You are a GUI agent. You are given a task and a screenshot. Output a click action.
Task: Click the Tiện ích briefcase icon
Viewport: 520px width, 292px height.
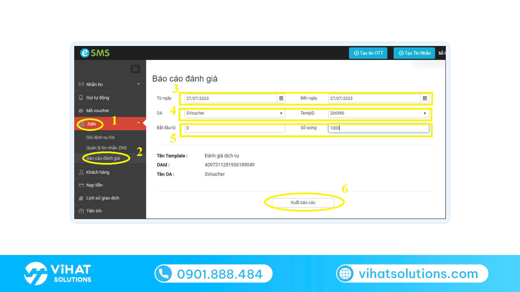pos(81,211)
